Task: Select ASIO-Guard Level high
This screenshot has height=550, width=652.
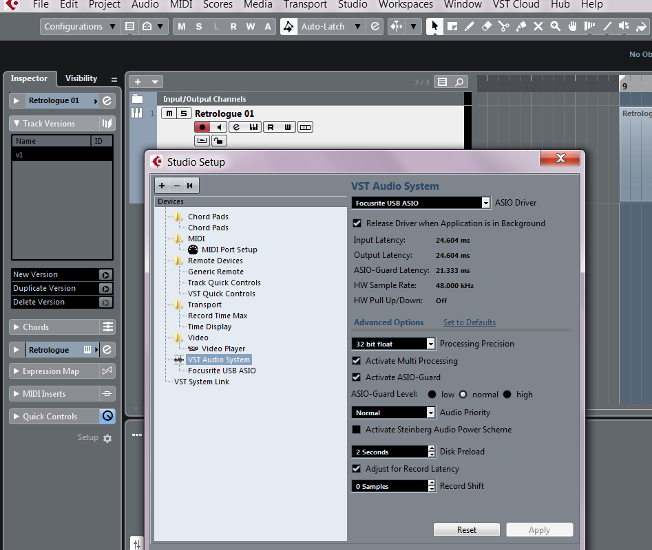Action: tap(507, 395)
